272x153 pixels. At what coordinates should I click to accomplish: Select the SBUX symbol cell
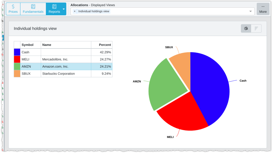[x=31, y=74]
